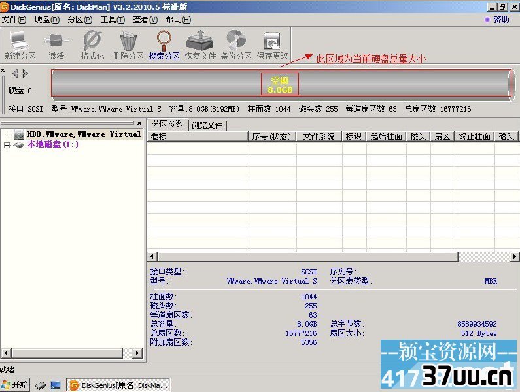Close the left tree panel with x
520x392 pixels.
click(x=139, y=123)
